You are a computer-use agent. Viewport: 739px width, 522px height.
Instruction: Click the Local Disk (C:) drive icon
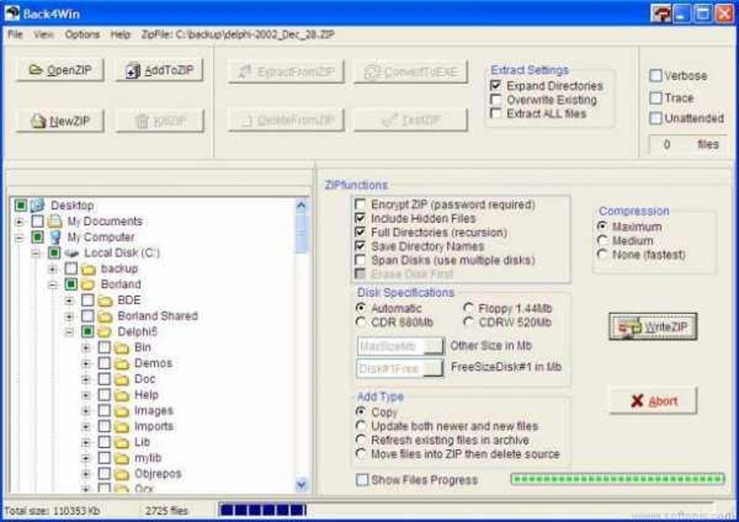72,253
